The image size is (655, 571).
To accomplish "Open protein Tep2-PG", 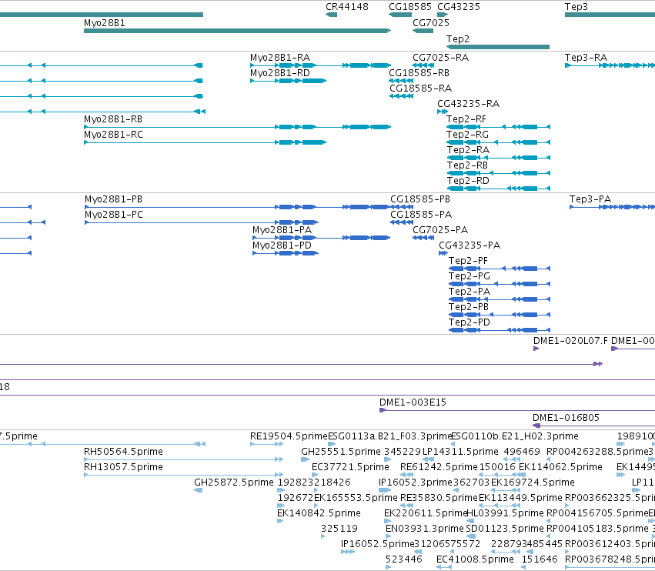I will tap(500, 284).
